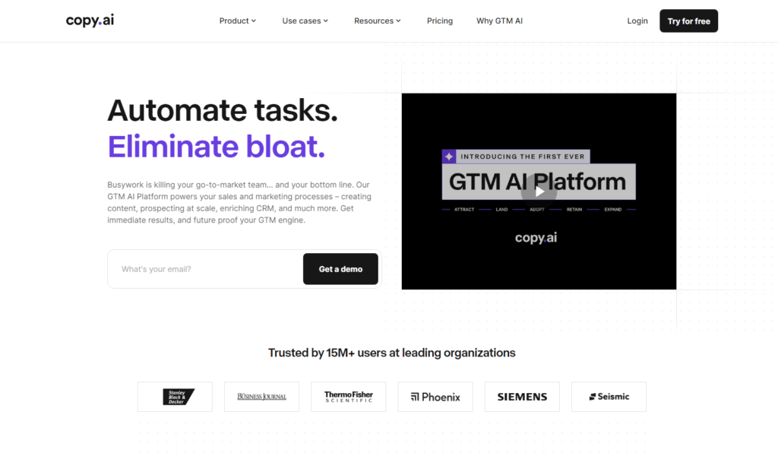Image resolution: width=778 pixels, height=453 pixels.
Task: Click the Eliminate bloat heading
Action: [217, 147]
